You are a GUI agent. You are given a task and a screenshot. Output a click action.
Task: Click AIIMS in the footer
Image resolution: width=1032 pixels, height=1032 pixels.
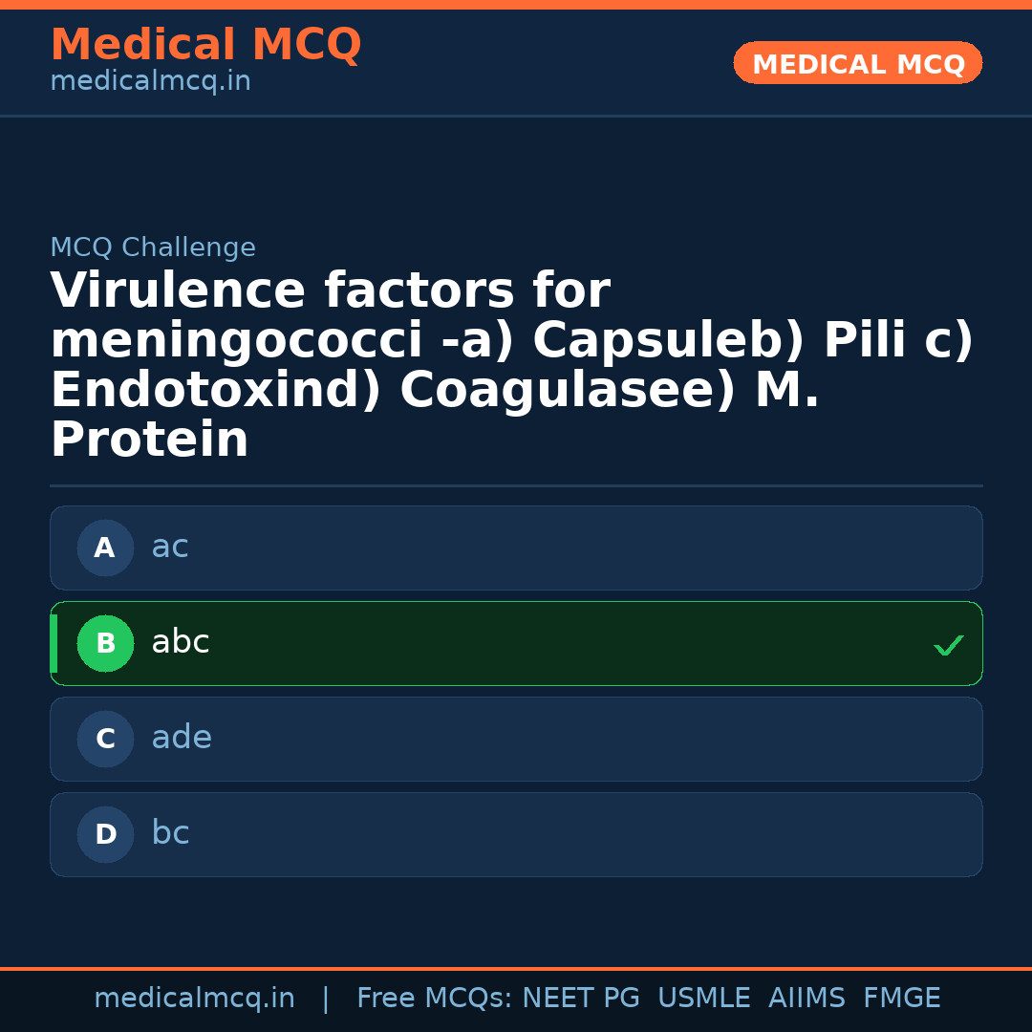click(806, 999)
